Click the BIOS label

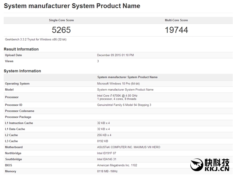[x=8, y=165]
